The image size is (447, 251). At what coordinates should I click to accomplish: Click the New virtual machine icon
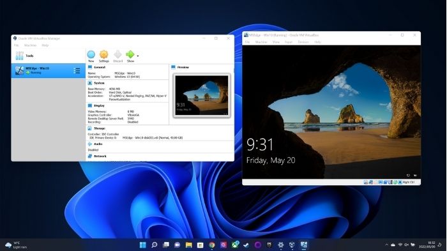click(91, 54)
